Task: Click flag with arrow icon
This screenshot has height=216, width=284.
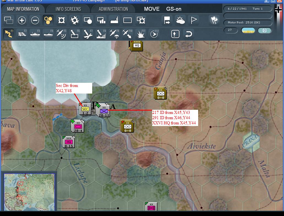Action: click(167, 20)
